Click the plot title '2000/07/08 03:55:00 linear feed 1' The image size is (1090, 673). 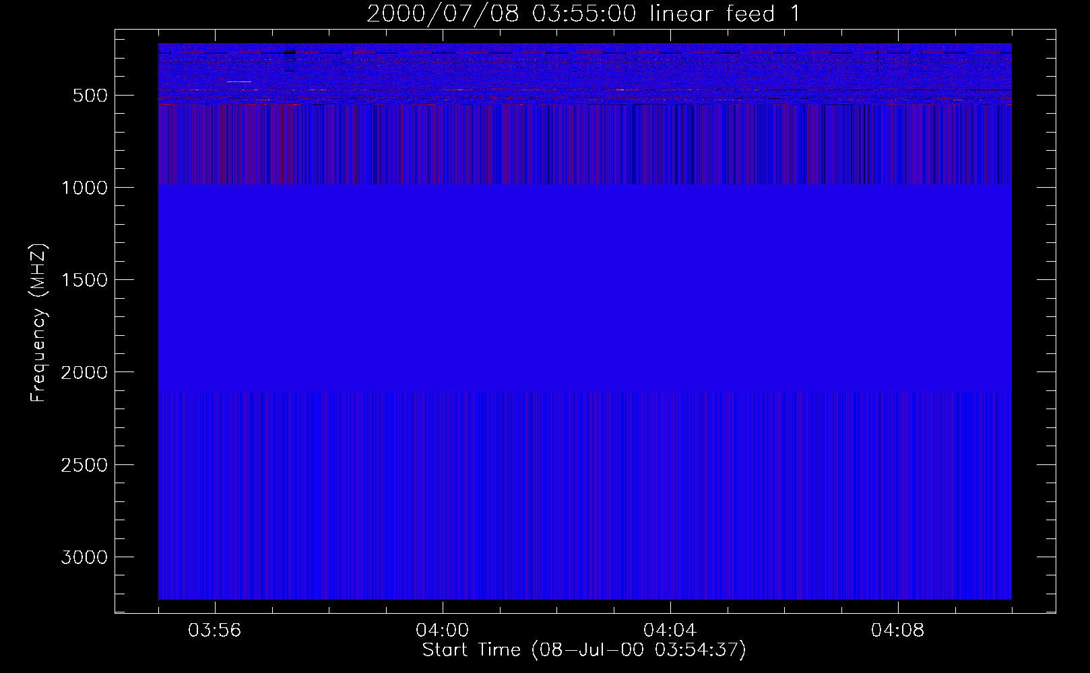[583, 13]
